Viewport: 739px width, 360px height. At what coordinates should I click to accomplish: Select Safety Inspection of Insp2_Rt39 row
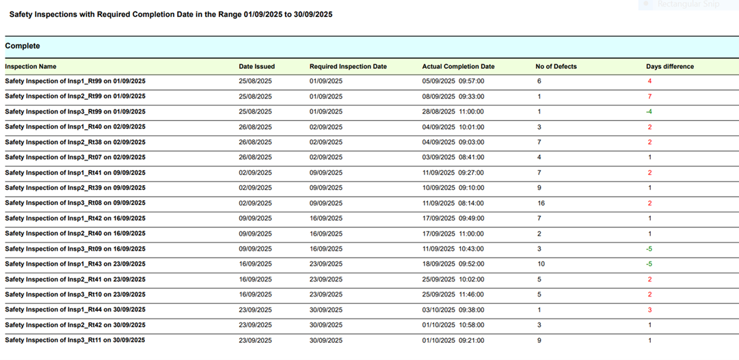(75, 188)
